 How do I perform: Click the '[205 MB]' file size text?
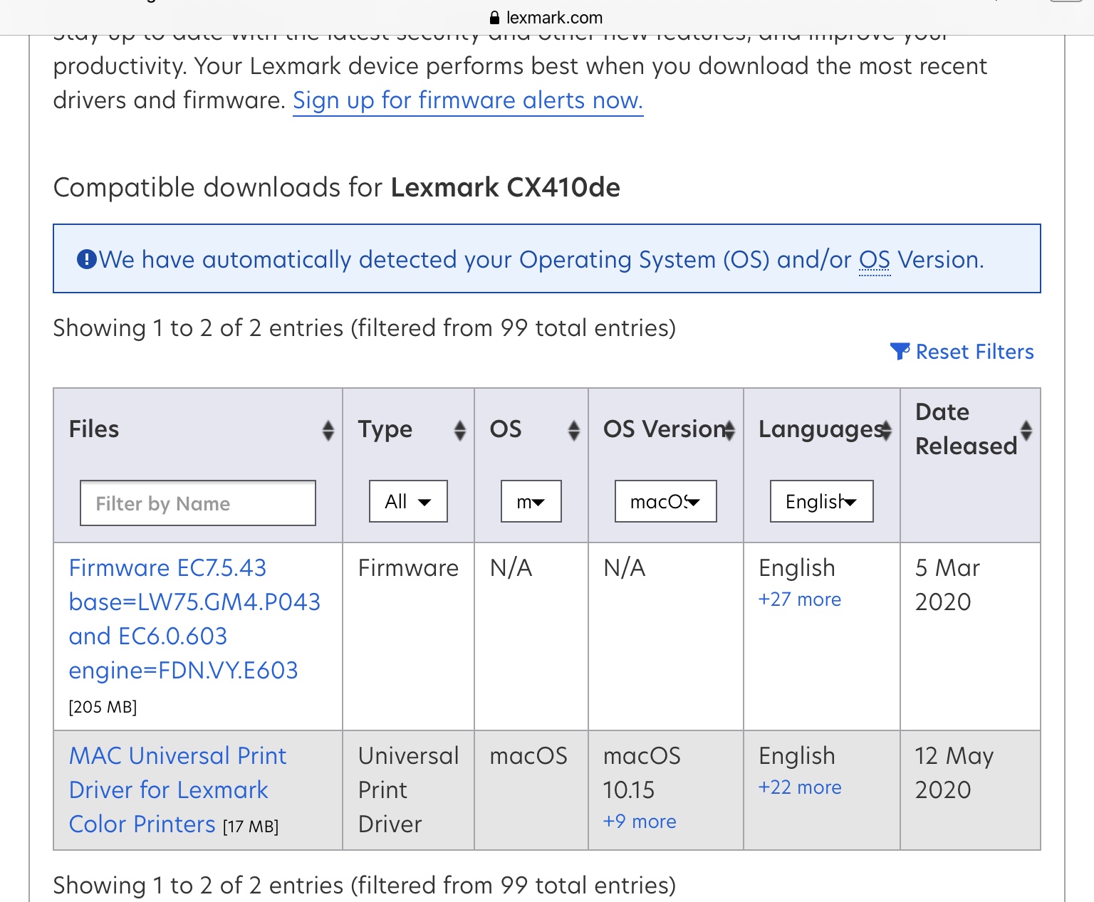coord(103,707)
